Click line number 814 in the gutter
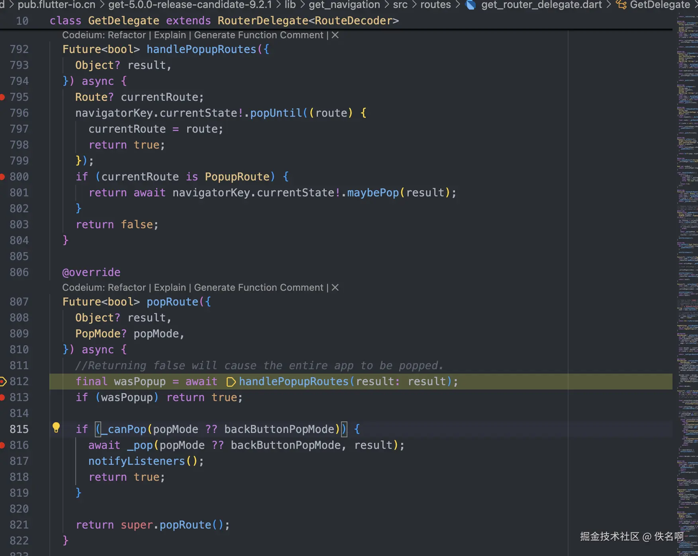 tap(19, 413)
